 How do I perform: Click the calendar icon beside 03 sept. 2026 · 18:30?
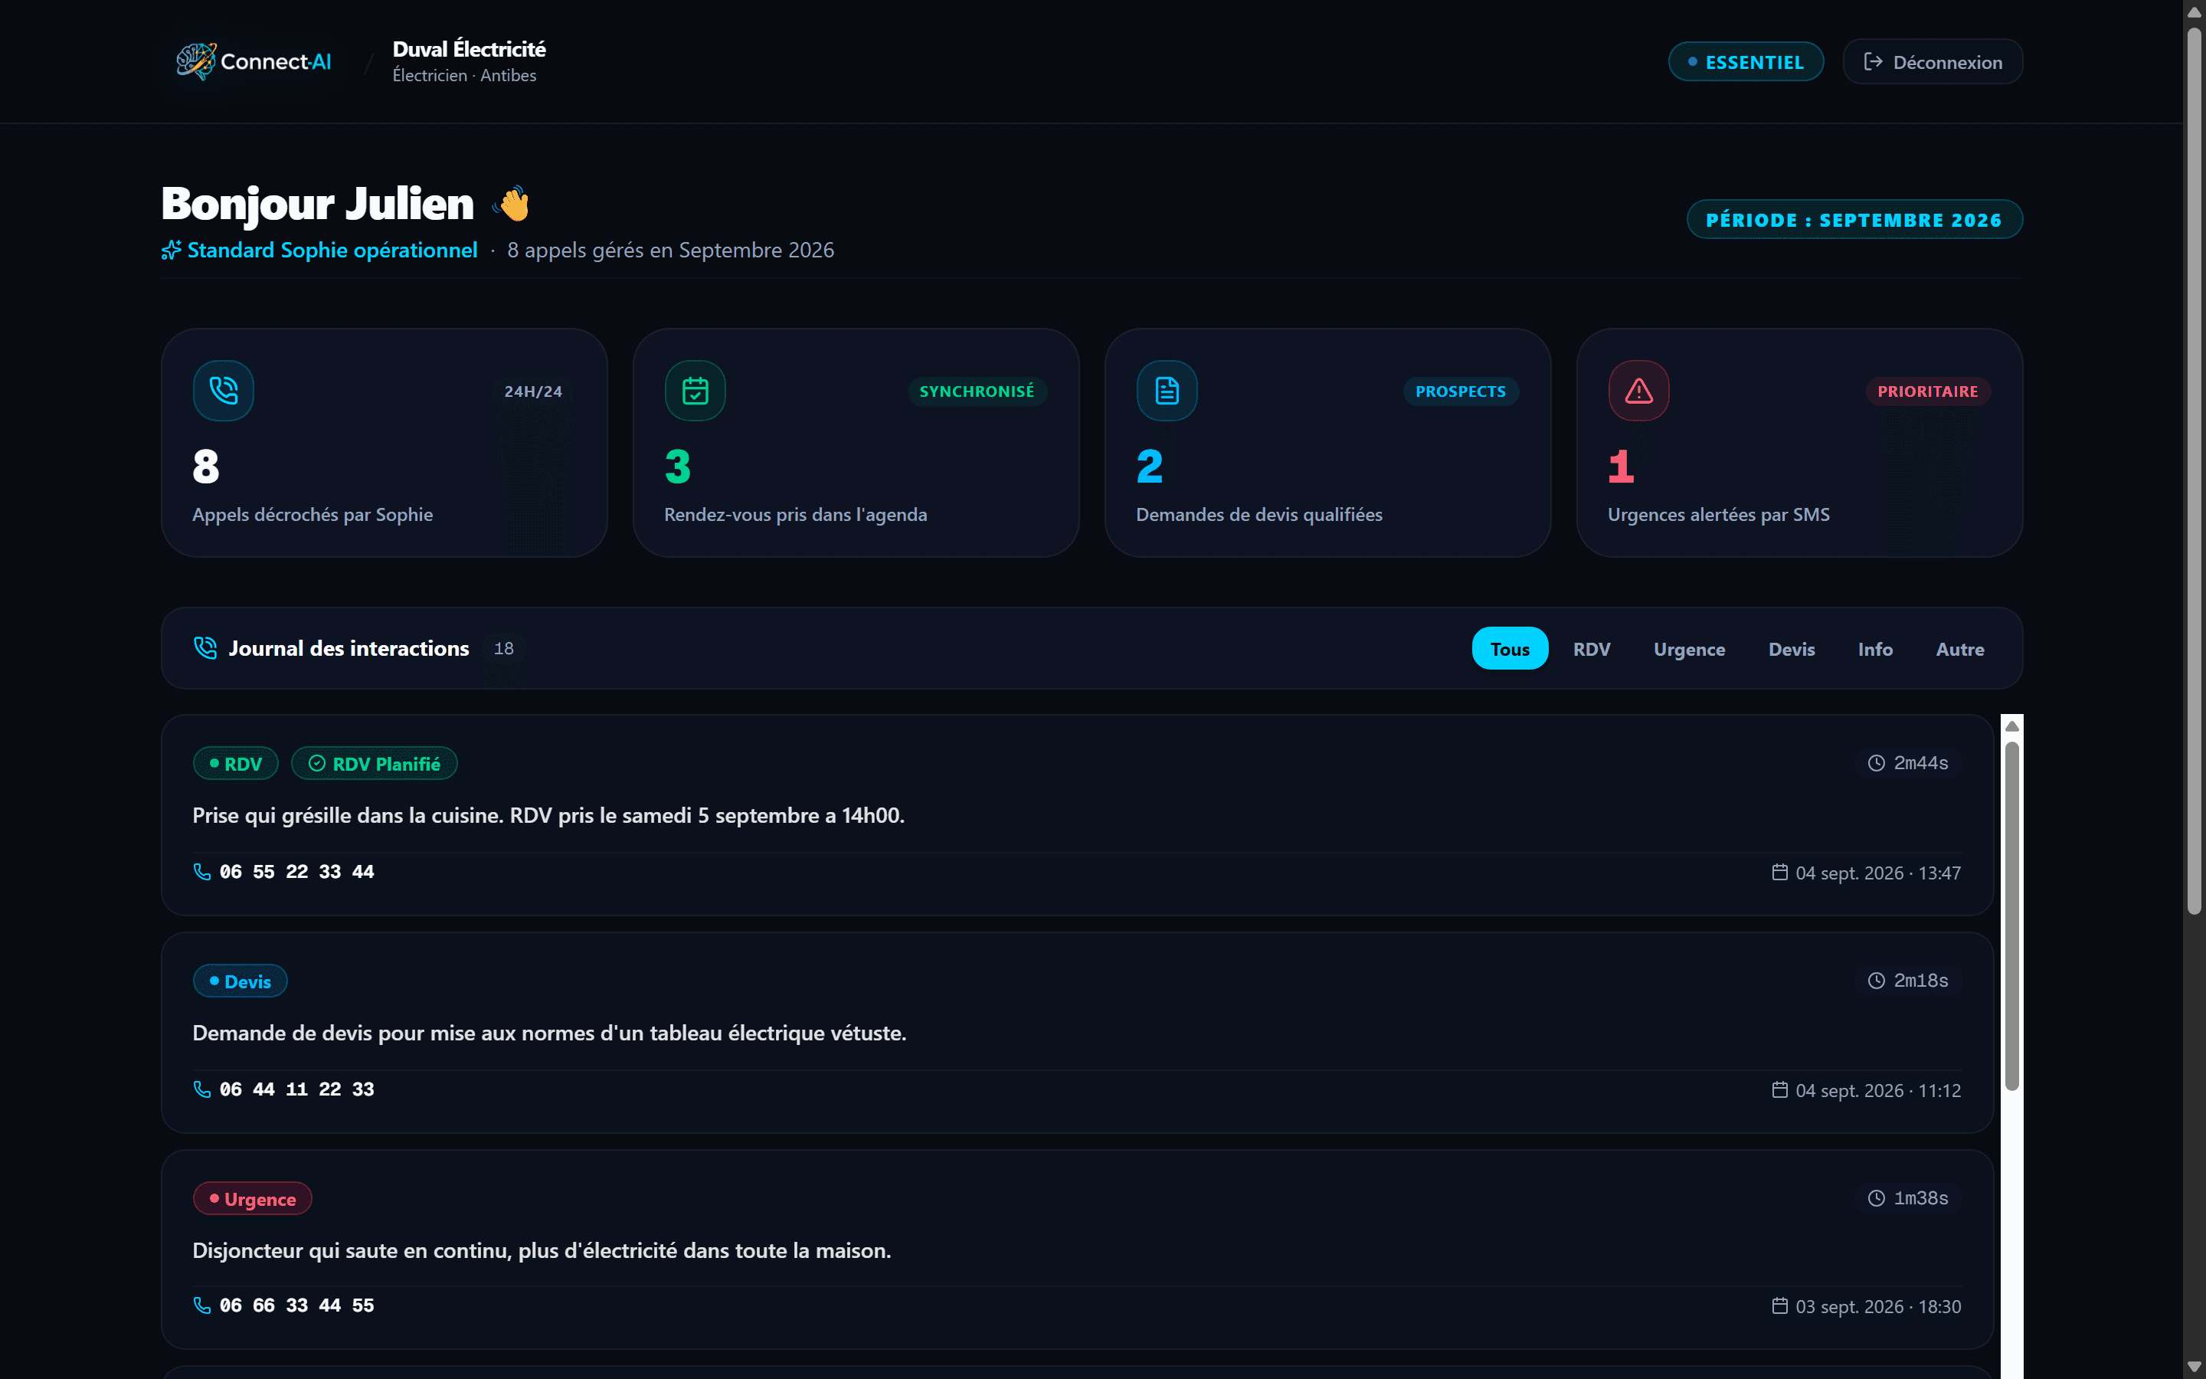tap(1779, 1305)
